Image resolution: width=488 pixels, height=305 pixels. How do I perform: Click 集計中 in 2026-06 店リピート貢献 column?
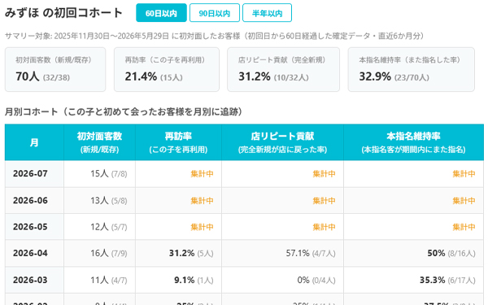pos(324,200)
